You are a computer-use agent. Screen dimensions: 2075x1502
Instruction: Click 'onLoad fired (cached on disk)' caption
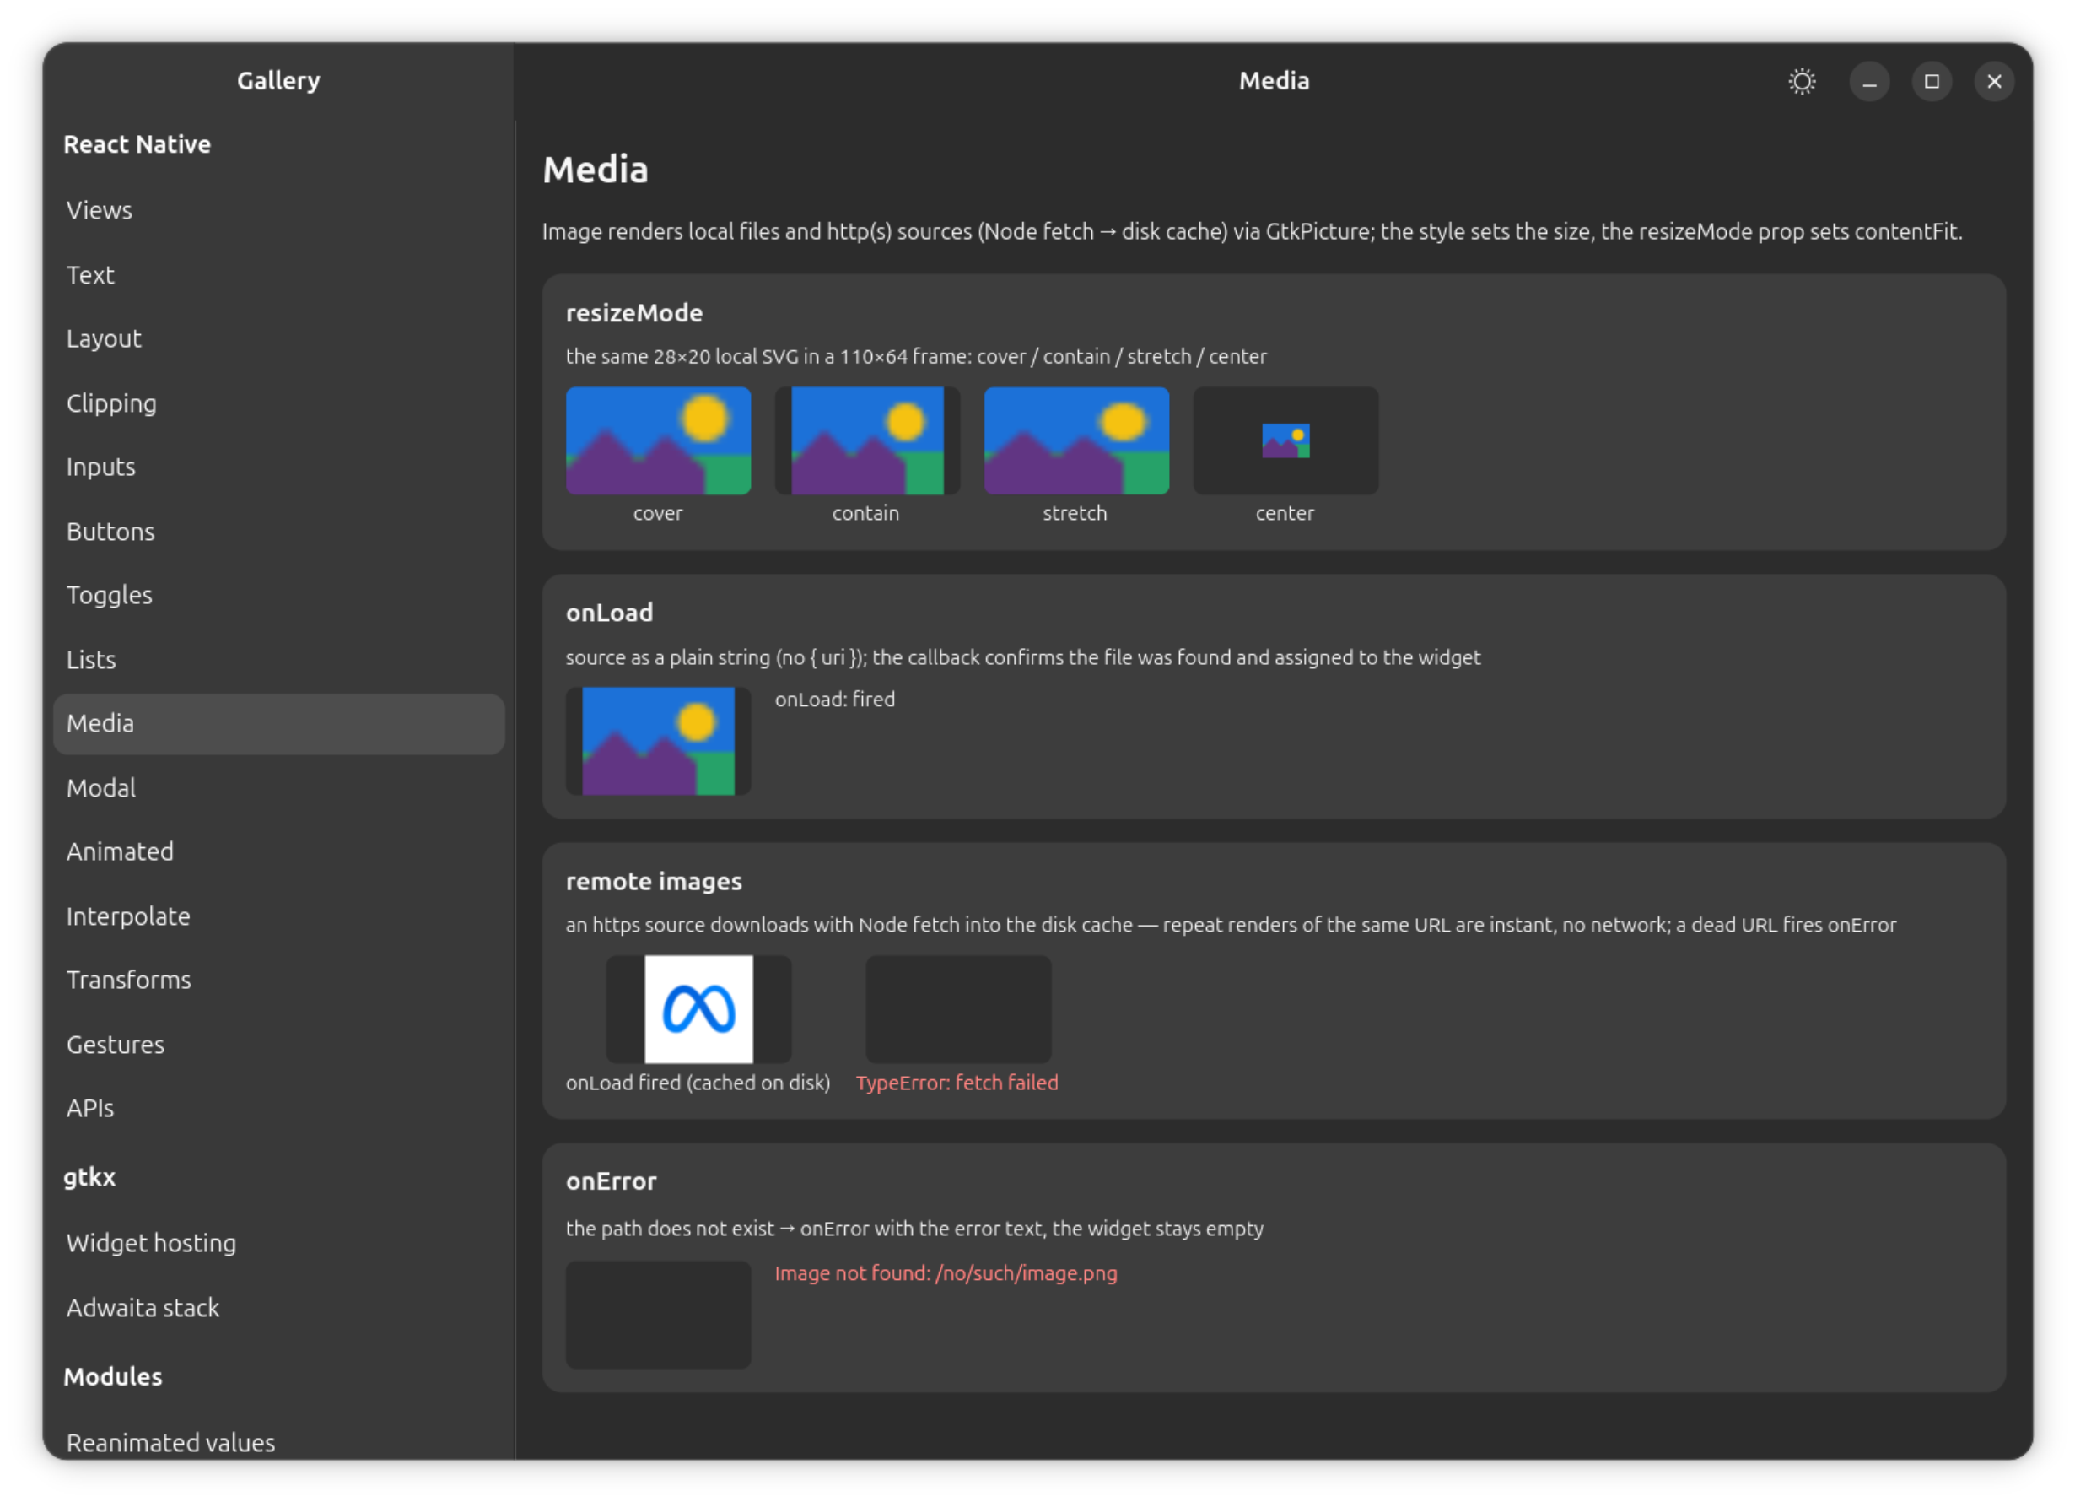pos(698,1082)
